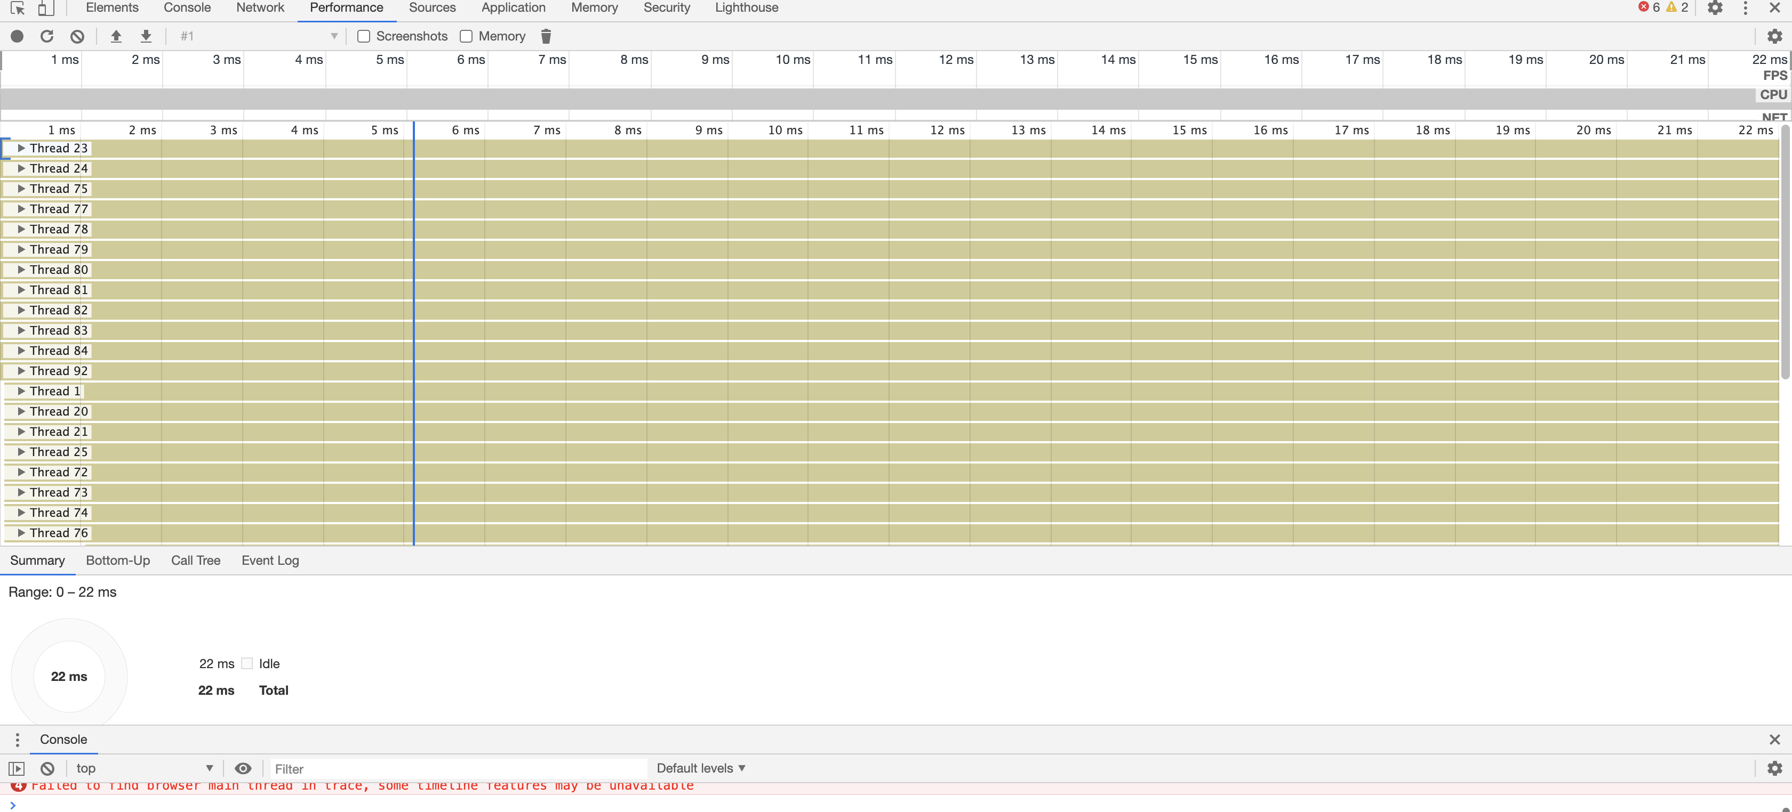Open the Event Log panel
Screen dimensions: 1792x812
[270, 561]
